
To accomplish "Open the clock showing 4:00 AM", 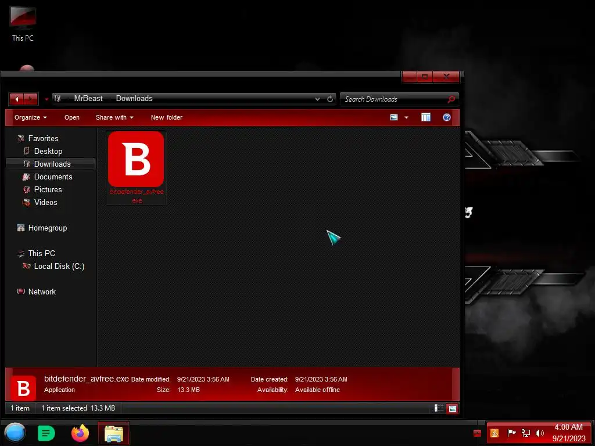I will 568,433.
